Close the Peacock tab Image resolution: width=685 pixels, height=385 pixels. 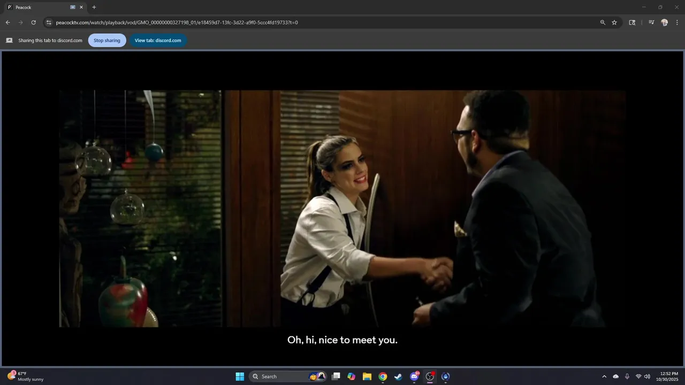click(x=81, y=7)
